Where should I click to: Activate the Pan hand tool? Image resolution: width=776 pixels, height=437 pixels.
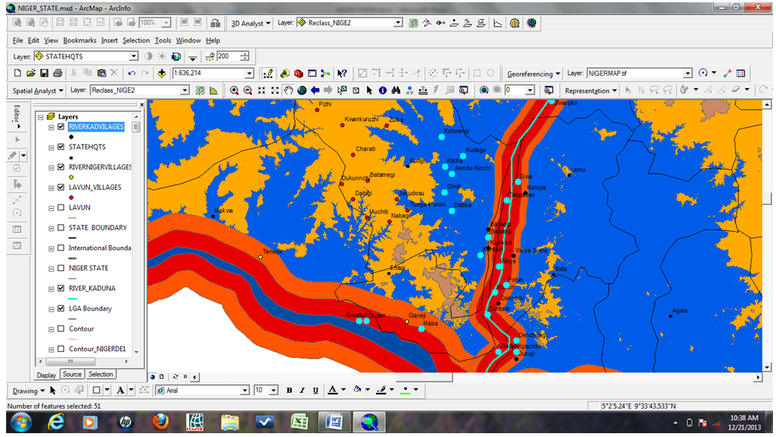[289, 90]
